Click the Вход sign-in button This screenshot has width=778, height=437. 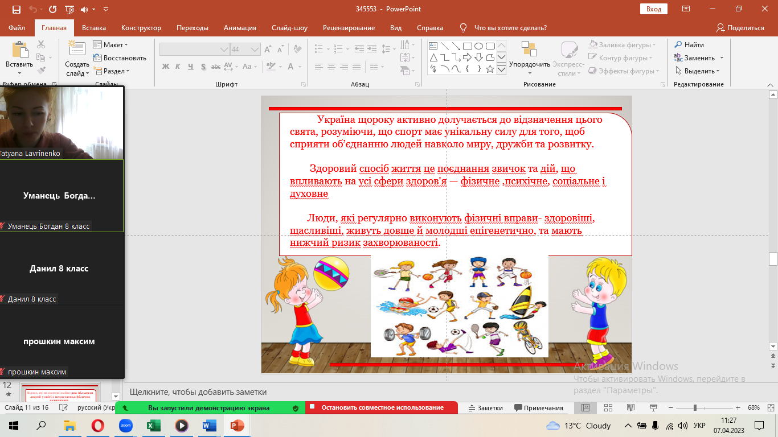pos(654,9)
